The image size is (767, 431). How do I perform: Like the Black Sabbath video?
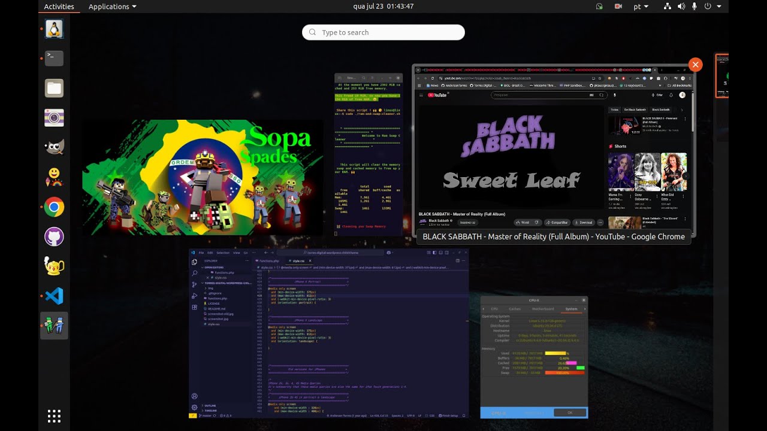pyautogui.click(x=523, y=222)
